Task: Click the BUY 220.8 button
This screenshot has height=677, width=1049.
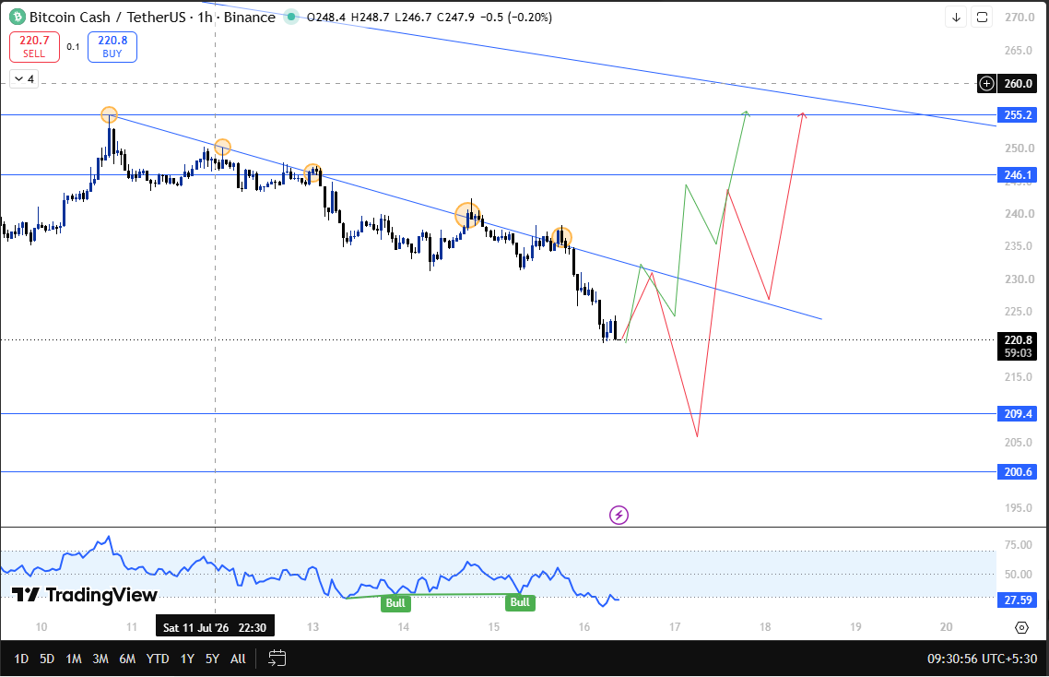Action: click(112, 47)
